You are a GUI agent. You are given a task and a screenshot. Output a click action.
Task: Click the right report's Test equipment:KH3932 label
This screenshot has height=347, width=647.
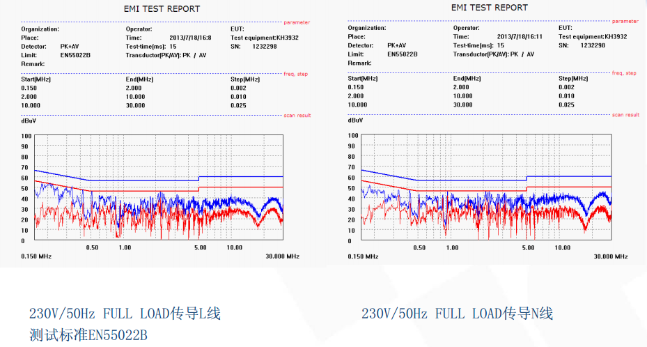click(593, 36)
